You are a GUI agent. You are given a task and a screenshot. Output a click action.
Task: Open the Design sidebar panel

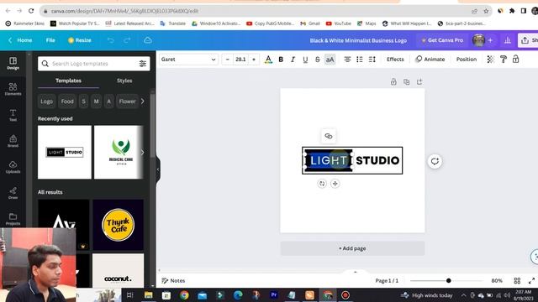(13, 64)
